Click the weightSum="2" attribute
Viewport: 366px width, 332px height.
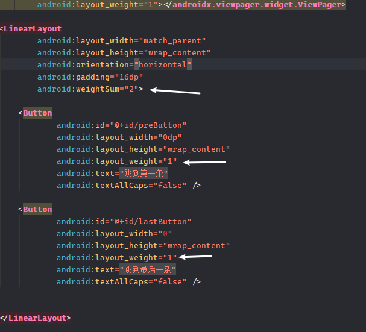(x=88, y=89)
